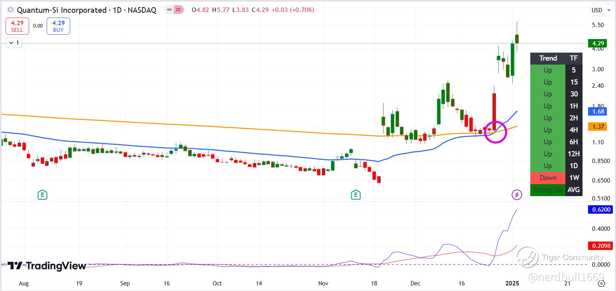
Task: Click the open price O4.82
Action: (x=201, y=10)
